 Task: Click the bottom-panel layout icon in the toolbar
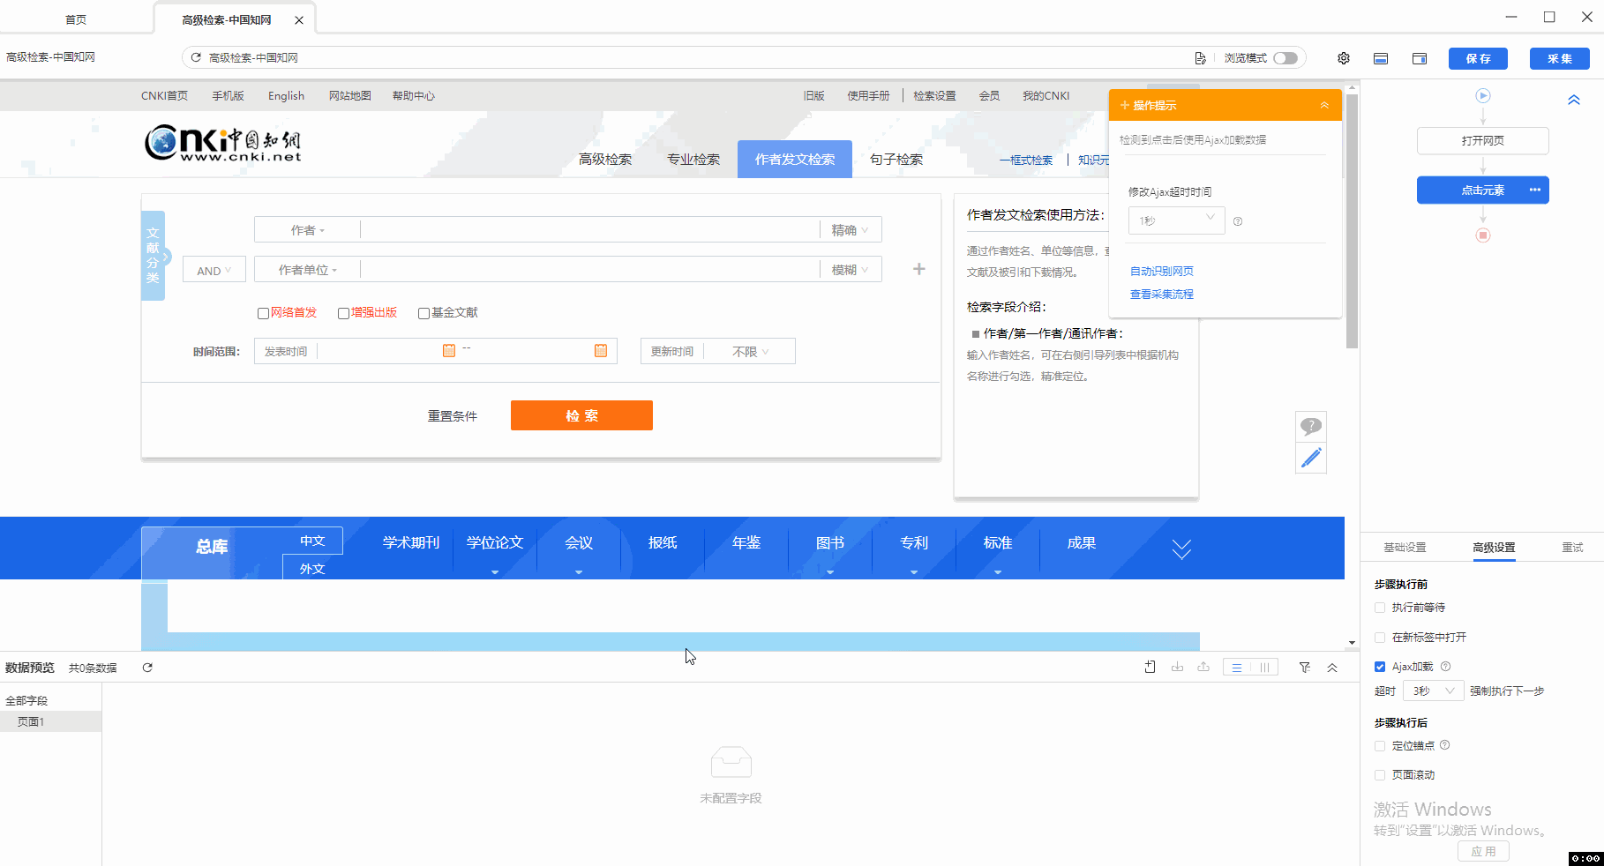pyautogui.click(x=1381, y=58)
